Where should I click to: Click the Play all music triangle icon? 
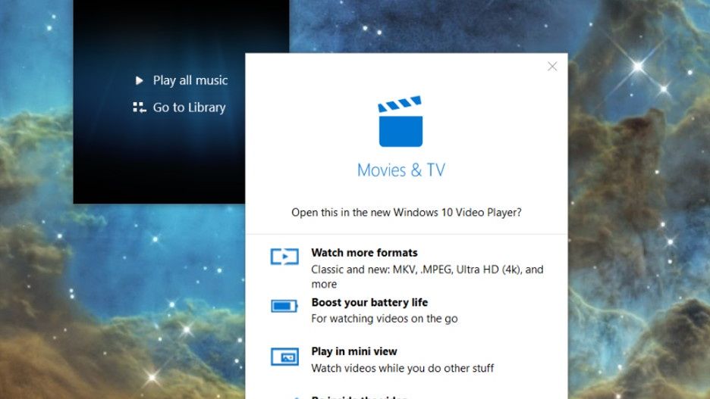[x=140, y=80]
